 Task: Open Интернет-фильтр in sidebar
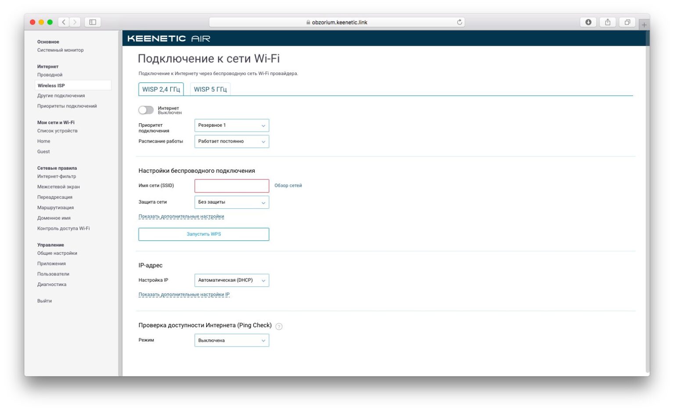pyautogui.click(x=56, y=176)
